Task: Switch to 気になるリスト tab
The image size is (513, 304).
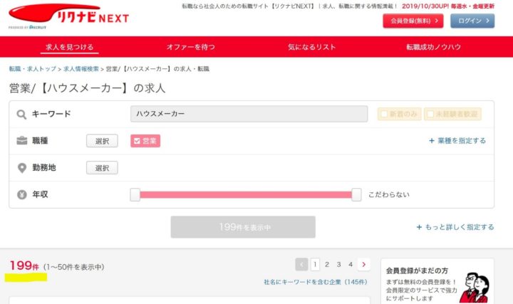Action: [311, 47]
